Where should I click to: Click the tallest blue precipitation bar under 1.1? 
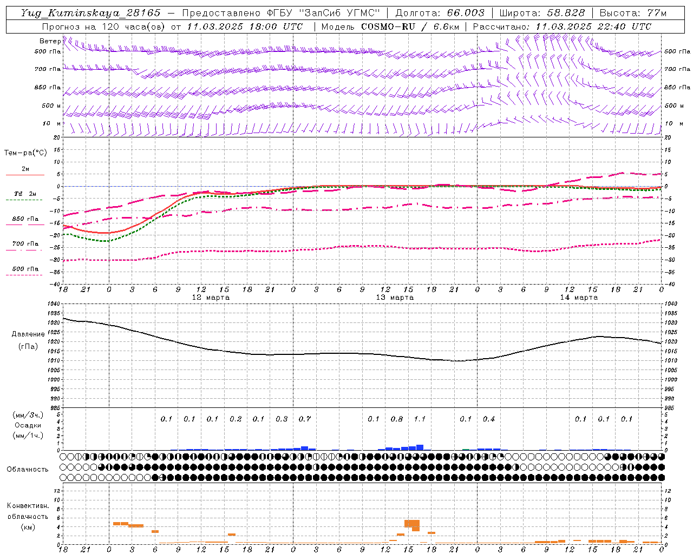pos(420,447)
